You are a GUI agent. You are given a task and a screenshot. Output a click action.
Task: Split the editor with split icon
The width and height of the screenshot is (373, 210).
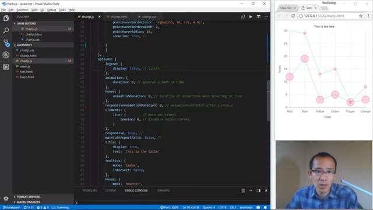tap(258, 17)
